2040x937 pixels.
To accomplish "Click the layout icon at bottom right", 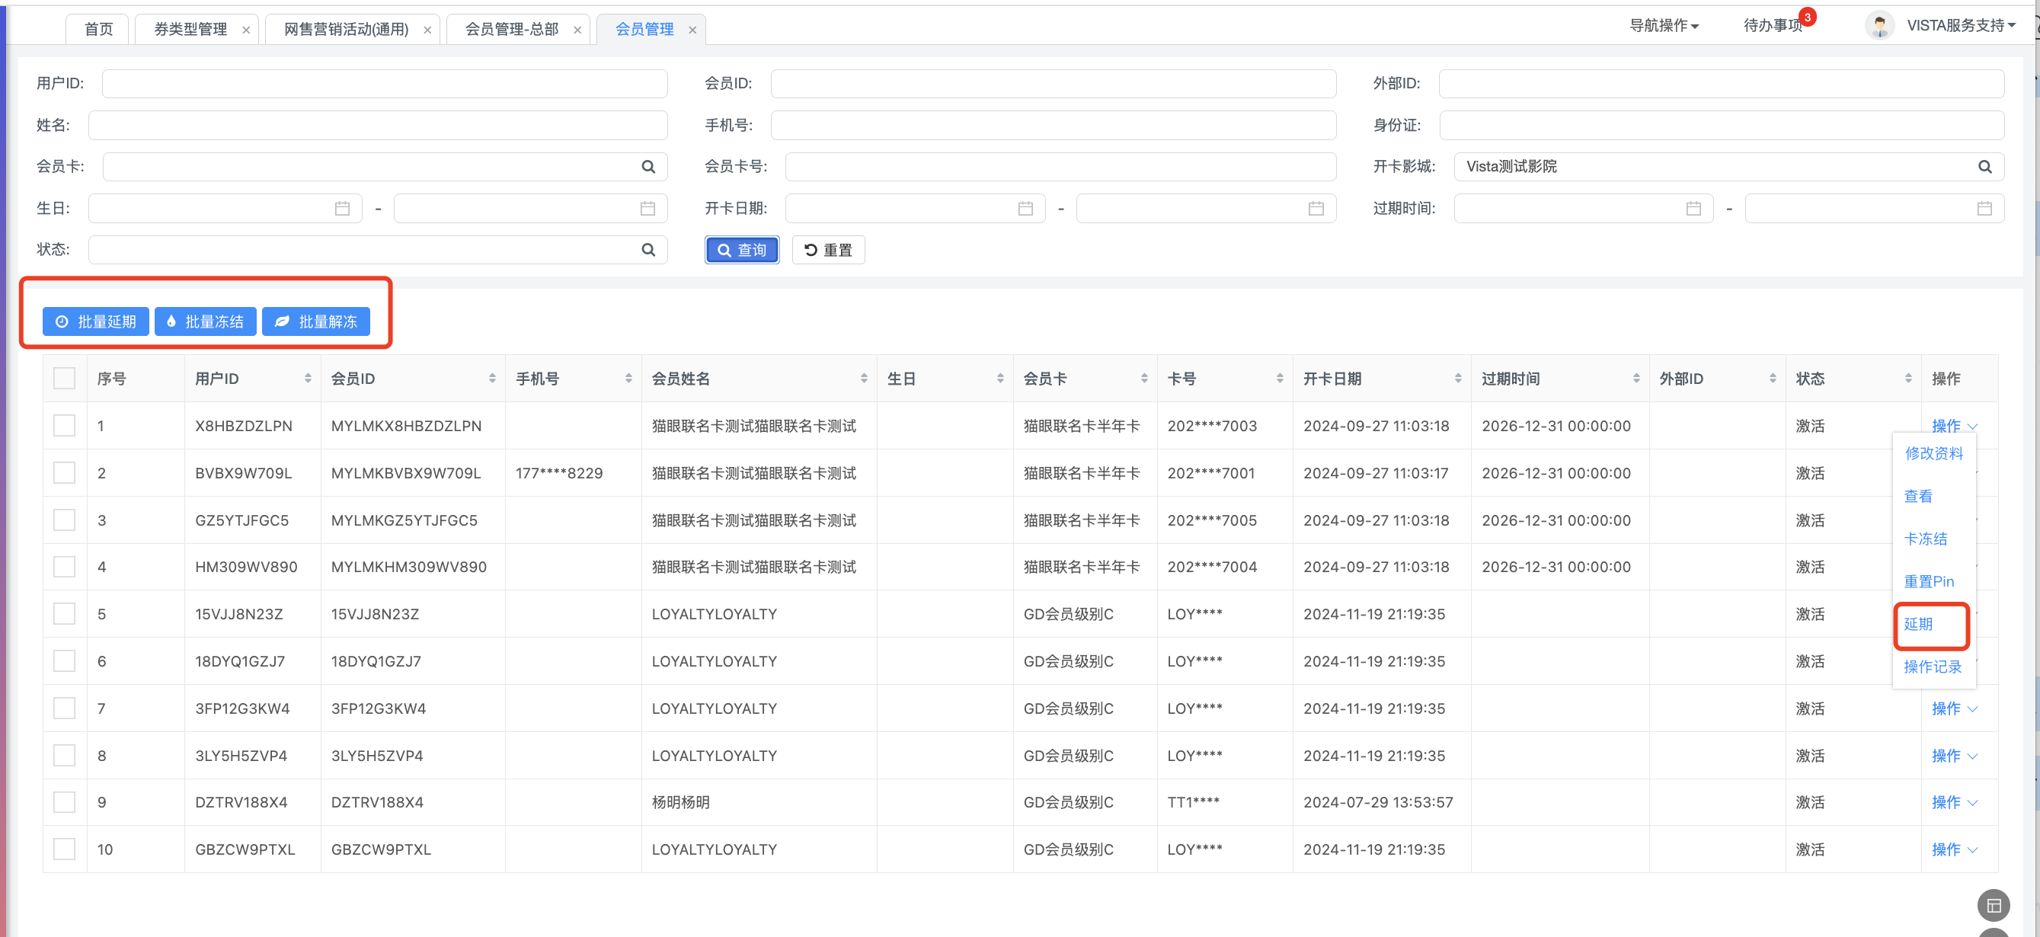I will pos(1994,905).
